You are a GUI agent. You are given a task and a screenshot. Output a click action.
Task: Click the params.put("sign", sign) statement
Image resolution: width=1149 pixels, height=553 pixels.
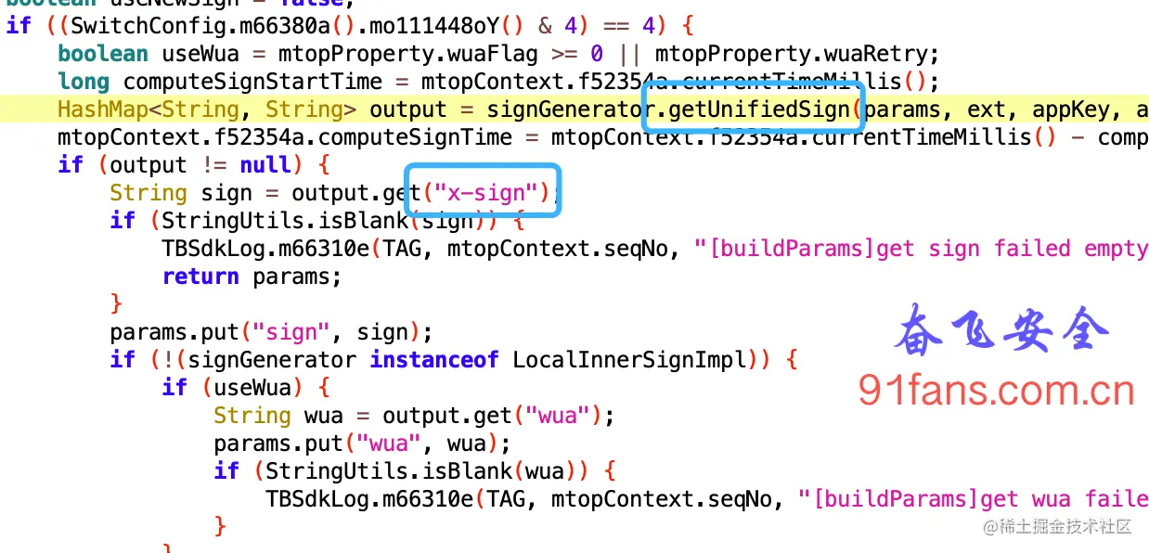click(x=272, y=331)
